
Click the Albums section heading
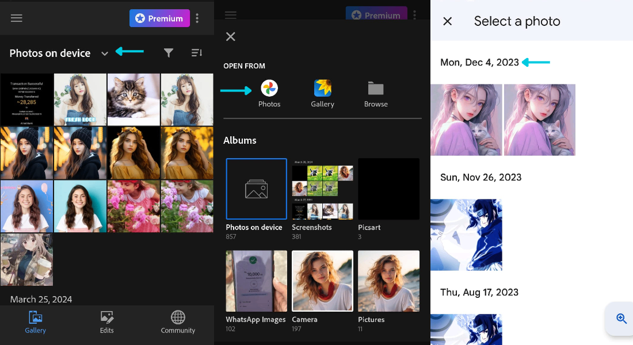(240, 140)
